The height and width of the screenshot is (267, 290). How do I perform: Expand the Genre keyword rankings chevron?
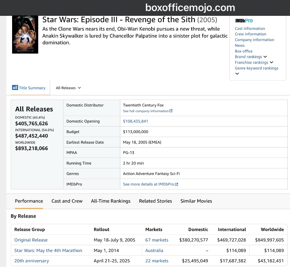pos(237,74)
